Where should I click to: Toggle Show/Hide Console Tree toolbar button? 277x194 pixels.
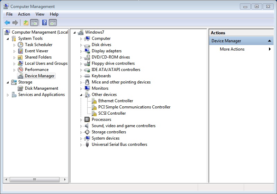tap(34, 23)
